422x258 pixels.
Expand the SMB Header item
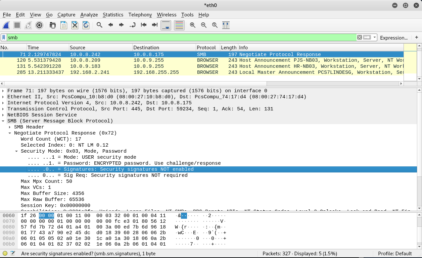pyautogui.click(x=9, y=127)
